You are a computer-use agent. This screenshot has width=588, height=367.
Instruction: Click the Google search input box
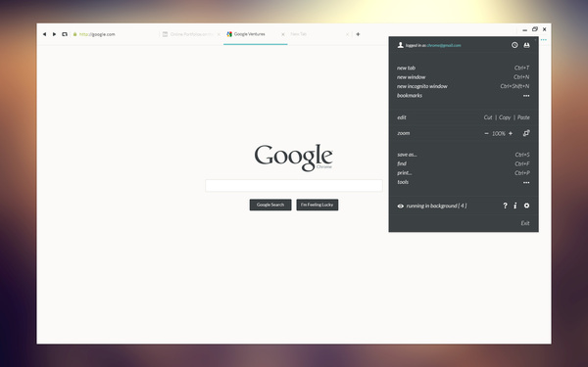(x=294, y=185)
